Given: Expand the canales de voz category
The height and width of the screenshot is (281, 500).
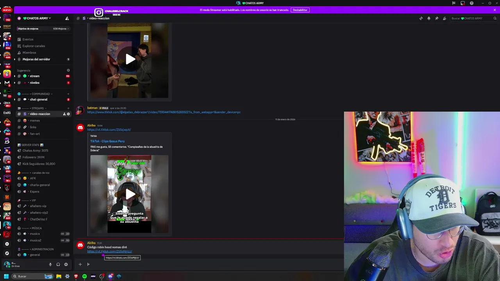Looking at the screenshot, I should [34, 173].
